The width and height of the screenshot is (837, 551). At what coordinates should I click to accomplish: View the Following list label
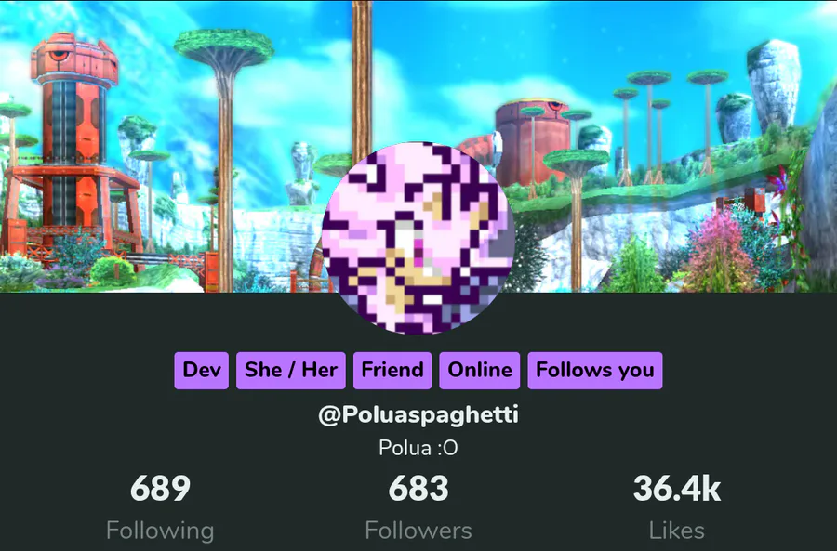[160, 531]
